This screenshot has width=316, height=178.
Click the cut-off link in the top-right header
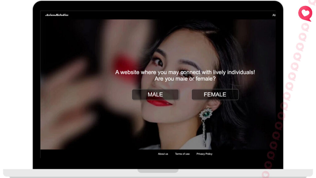pos(274,15)
